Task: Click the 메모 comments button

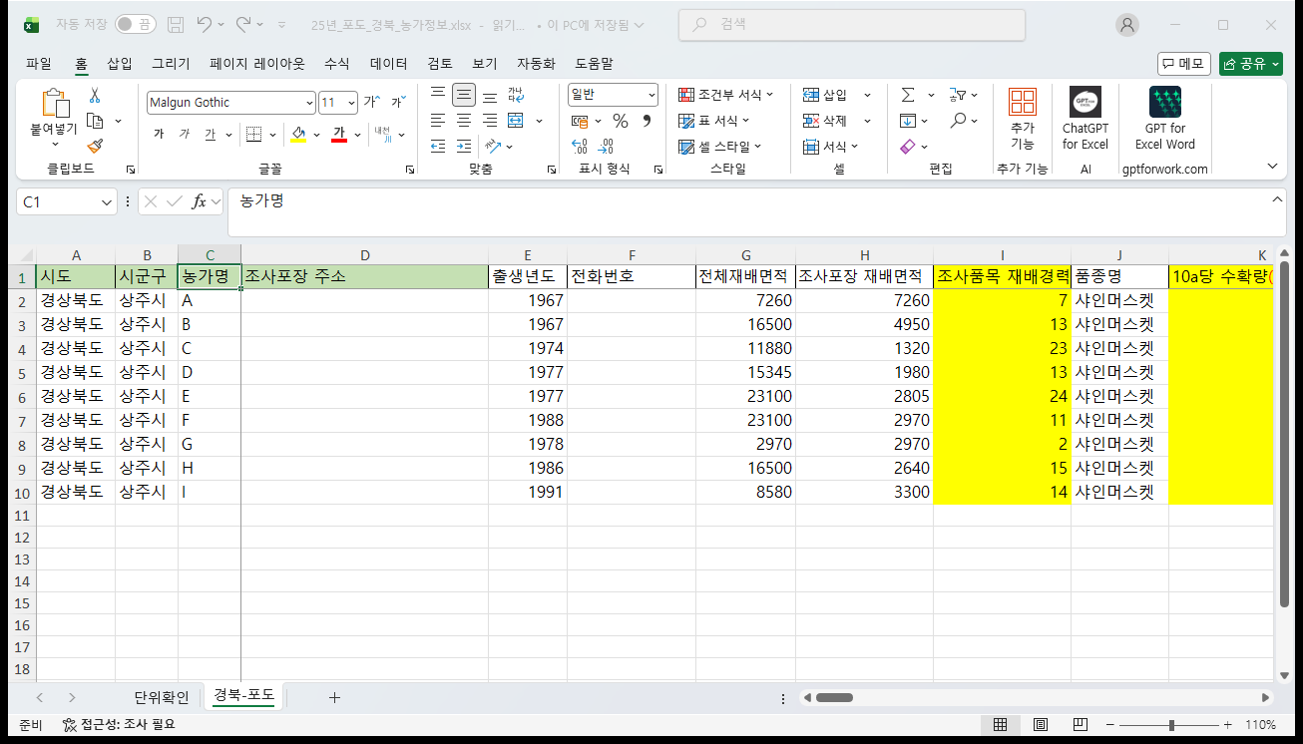Action: point(1184,64)
